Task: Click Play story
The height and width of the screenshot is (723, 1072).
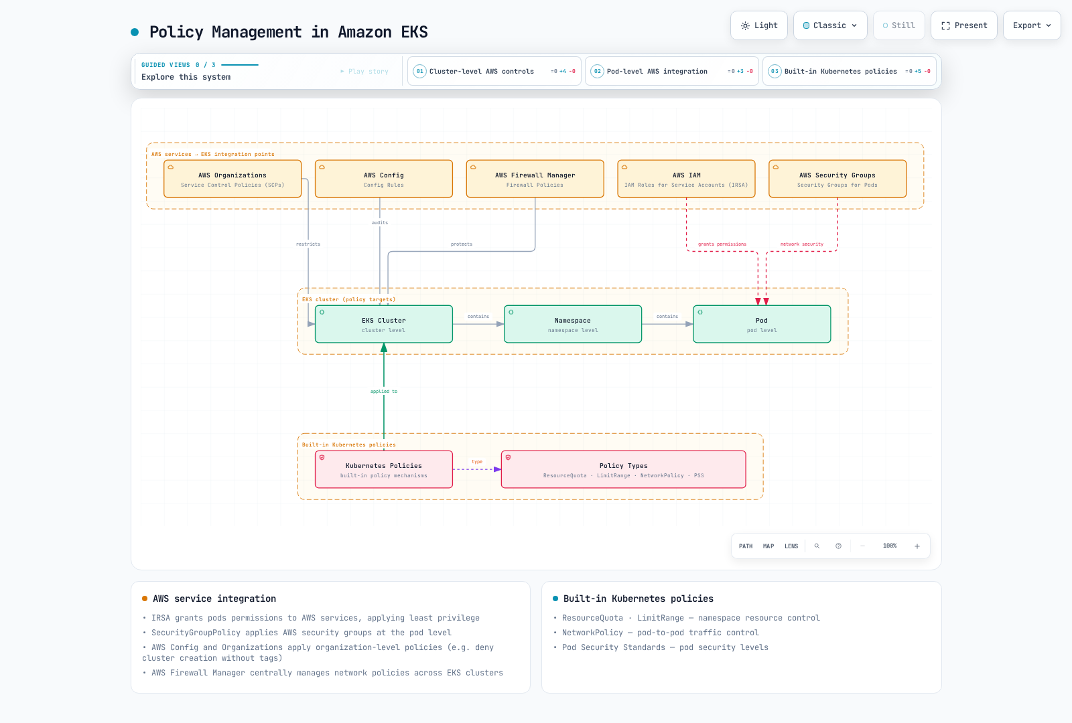Action: tap(364, 72)
